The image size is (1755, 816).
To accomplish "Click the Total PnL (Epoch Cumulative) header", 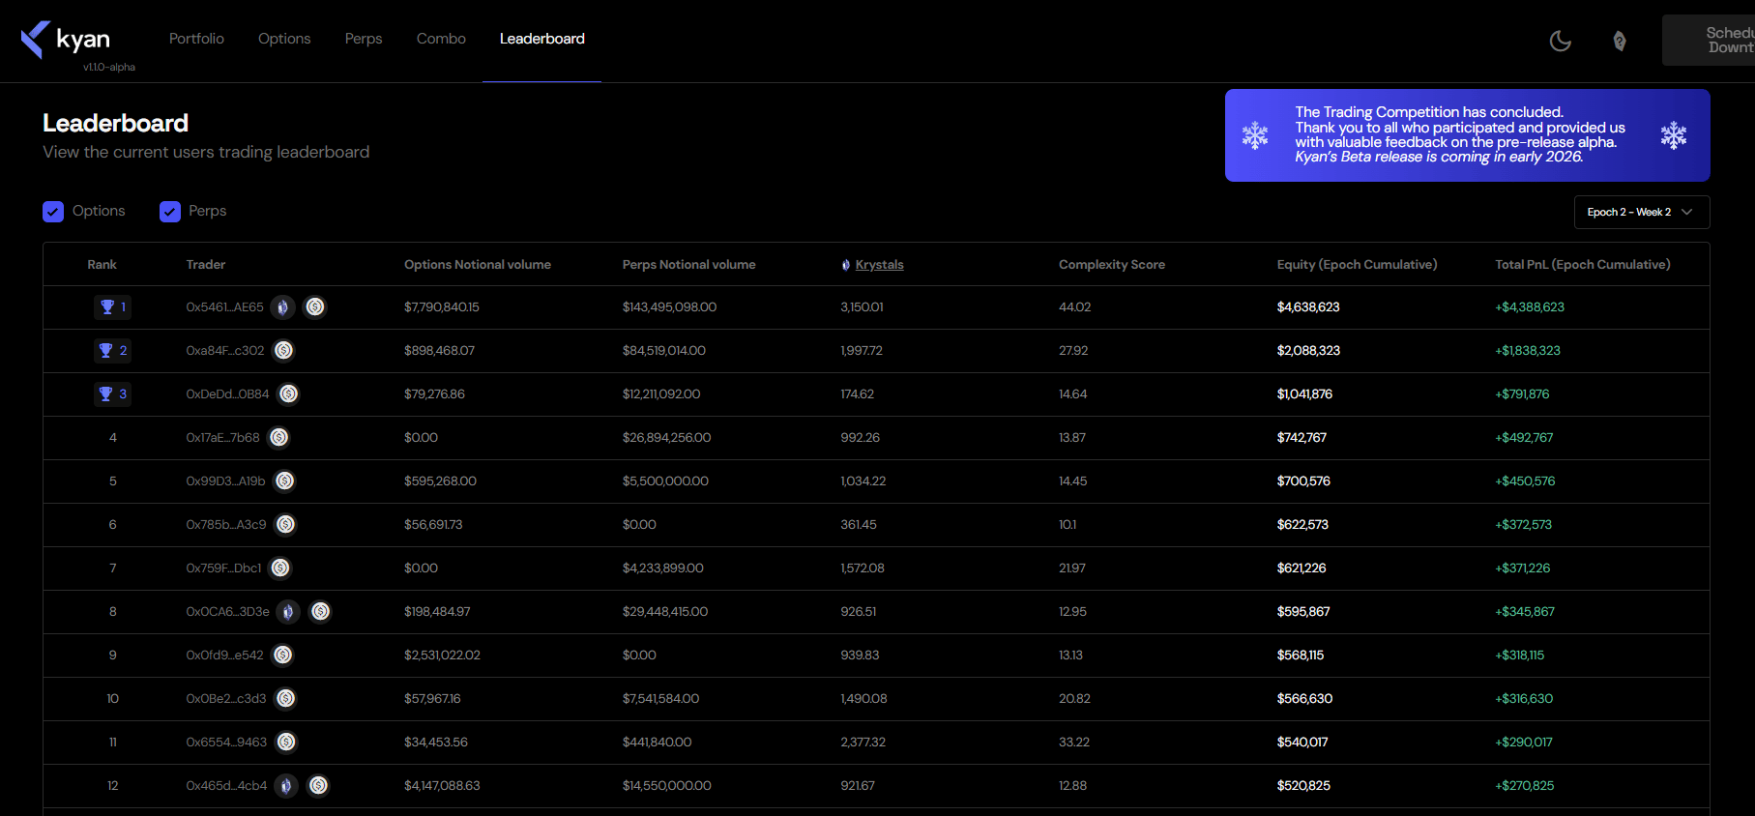I will click(1583, 265).
